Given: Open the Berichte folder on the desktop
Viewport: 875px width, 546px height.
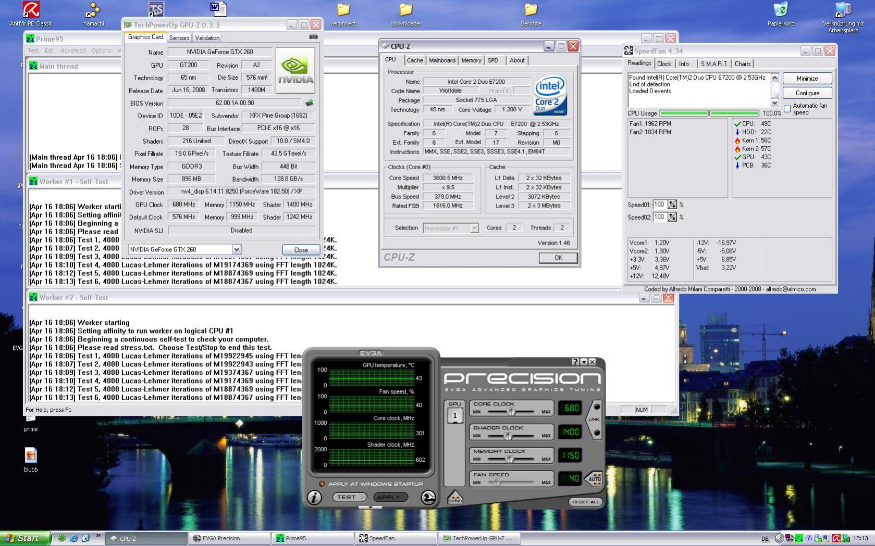Looking at the screenshot, I should [531, 14].
